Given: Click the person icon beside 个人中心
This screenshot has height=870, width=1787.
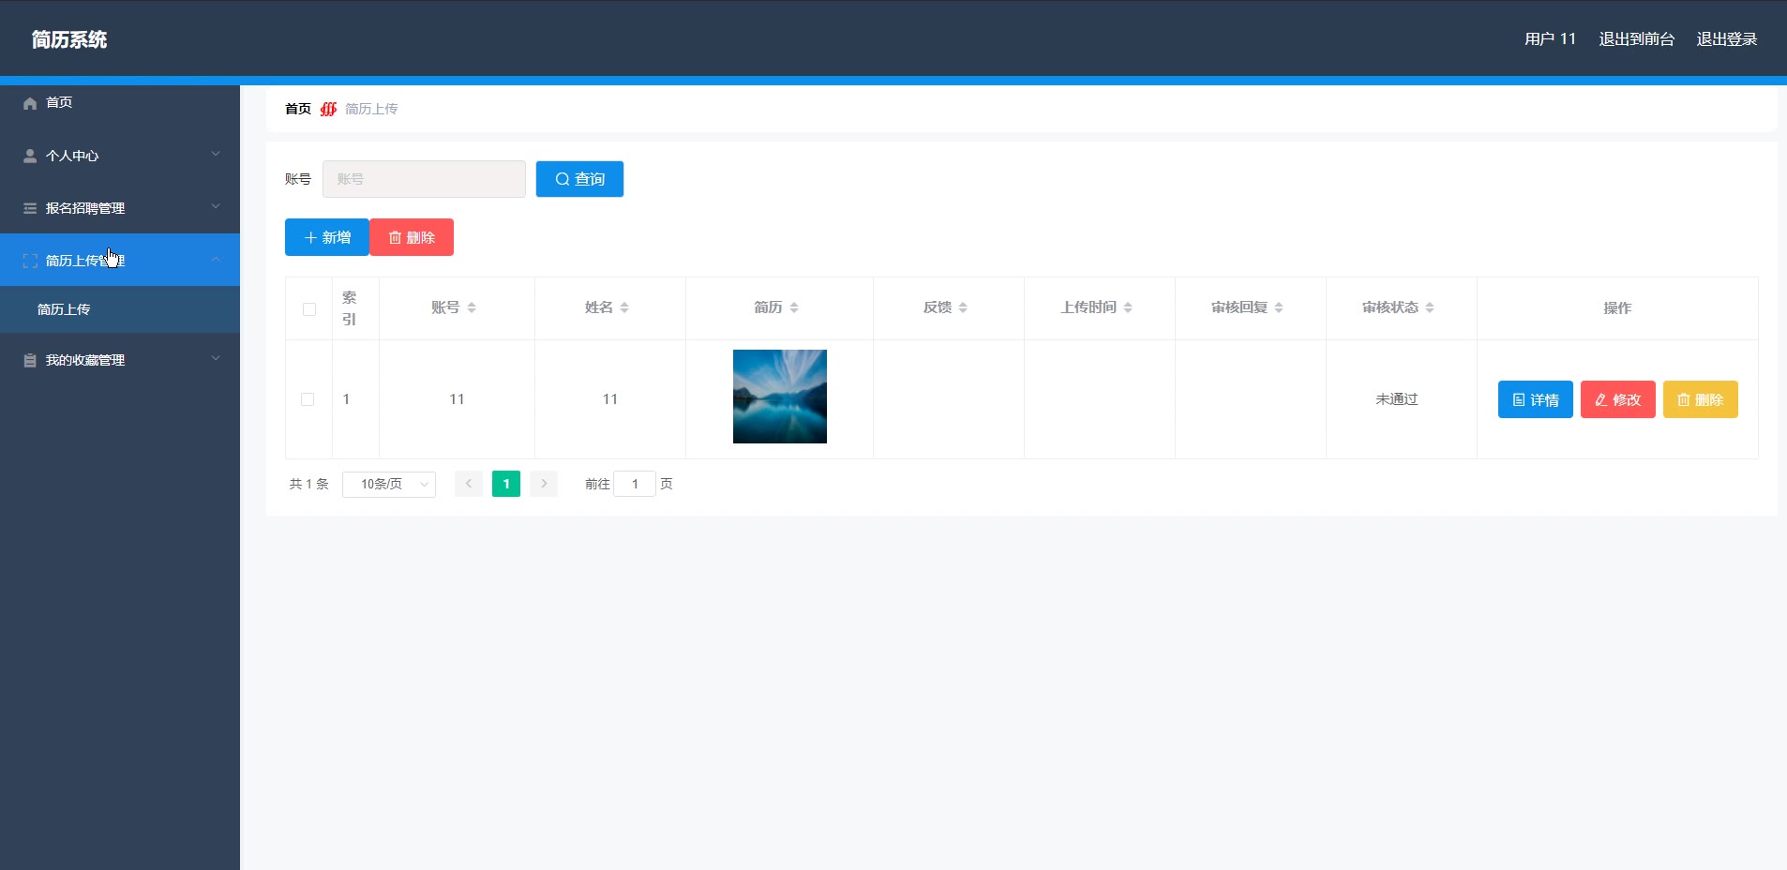Looking at the screenshot, I should click(x=30, y=156).
